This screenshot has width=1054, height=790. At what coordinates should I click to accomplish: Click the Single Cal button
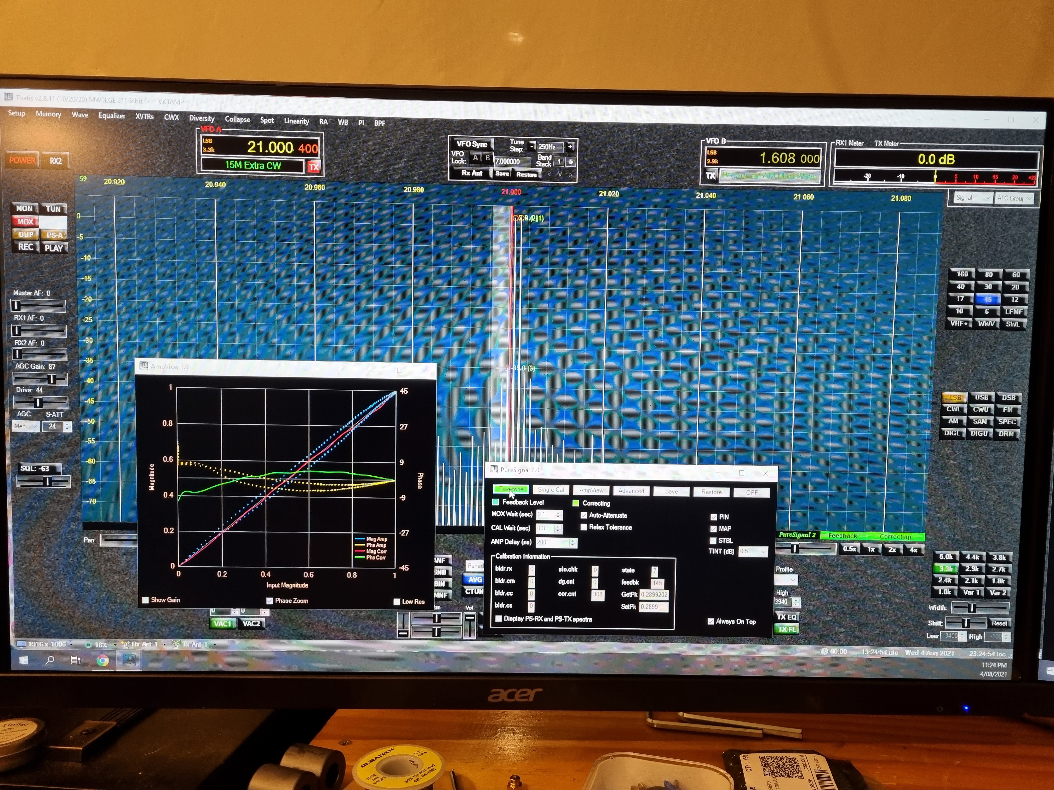[551, 490]
